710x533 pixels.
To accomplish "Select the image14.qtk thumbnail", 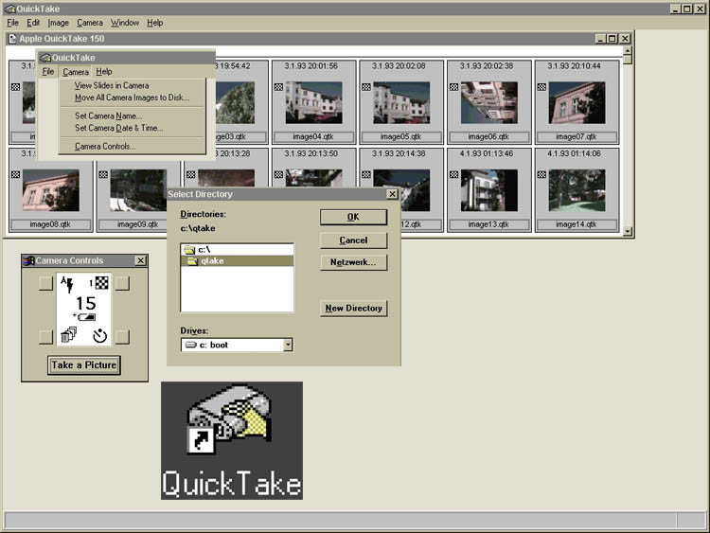I will [577, 190].
